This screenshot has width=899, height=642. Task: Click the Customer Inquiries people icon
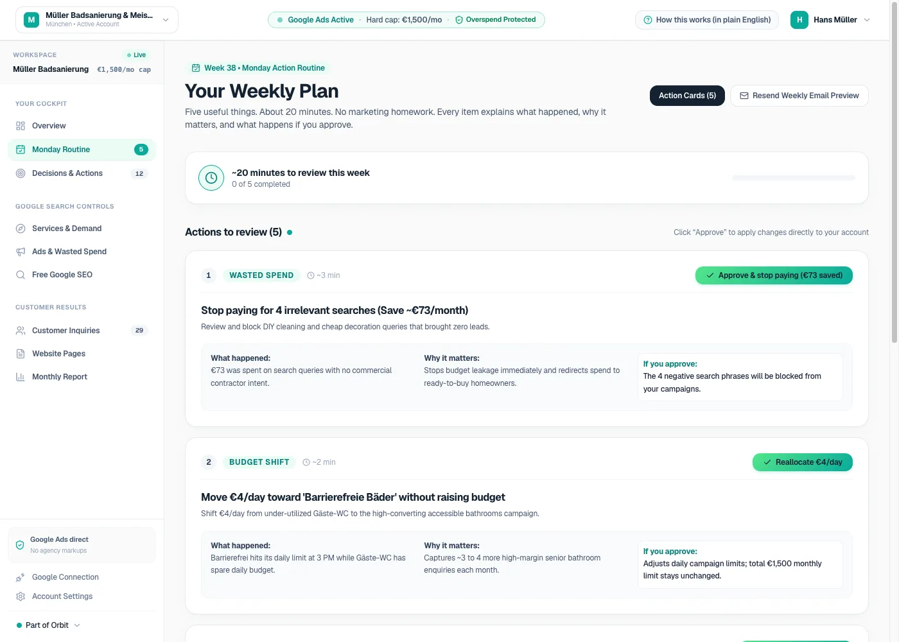(21, 331)
